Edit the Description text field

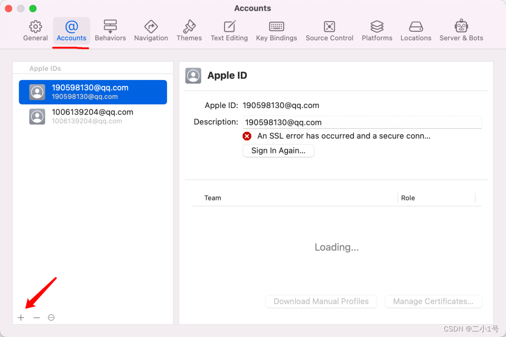click(362, 122)
